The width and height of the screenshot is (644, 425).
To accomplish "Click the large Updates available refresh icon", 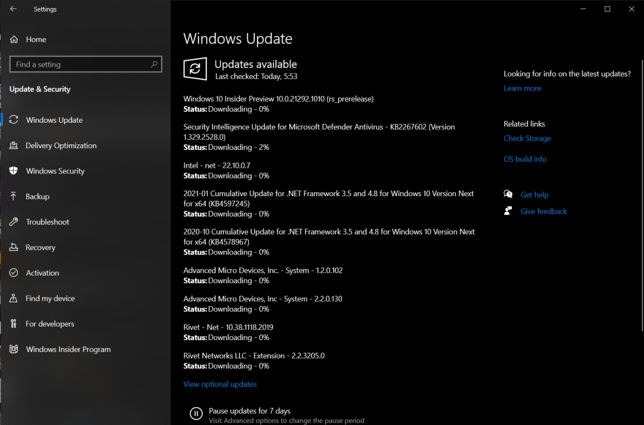I will pyautogui.click(x=195, y=68).
